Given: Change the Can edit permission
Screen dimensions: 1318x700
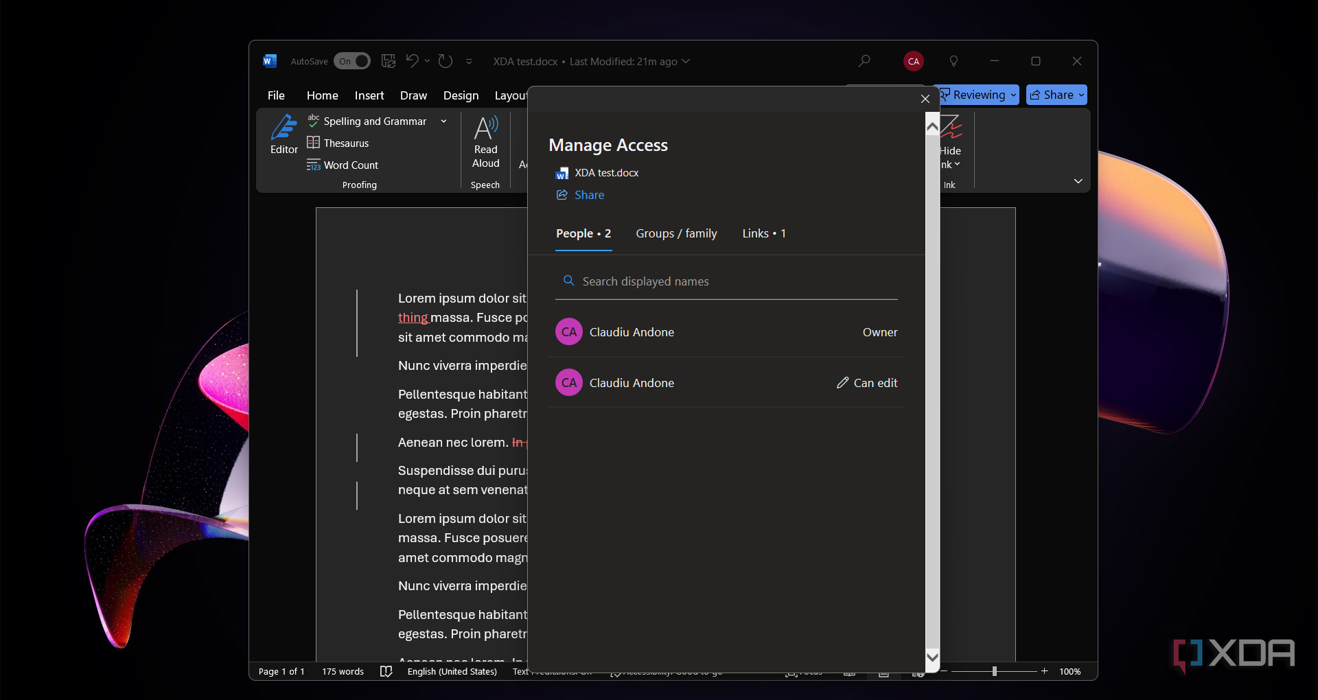Looking at the screenshot, I should point(867,383).
